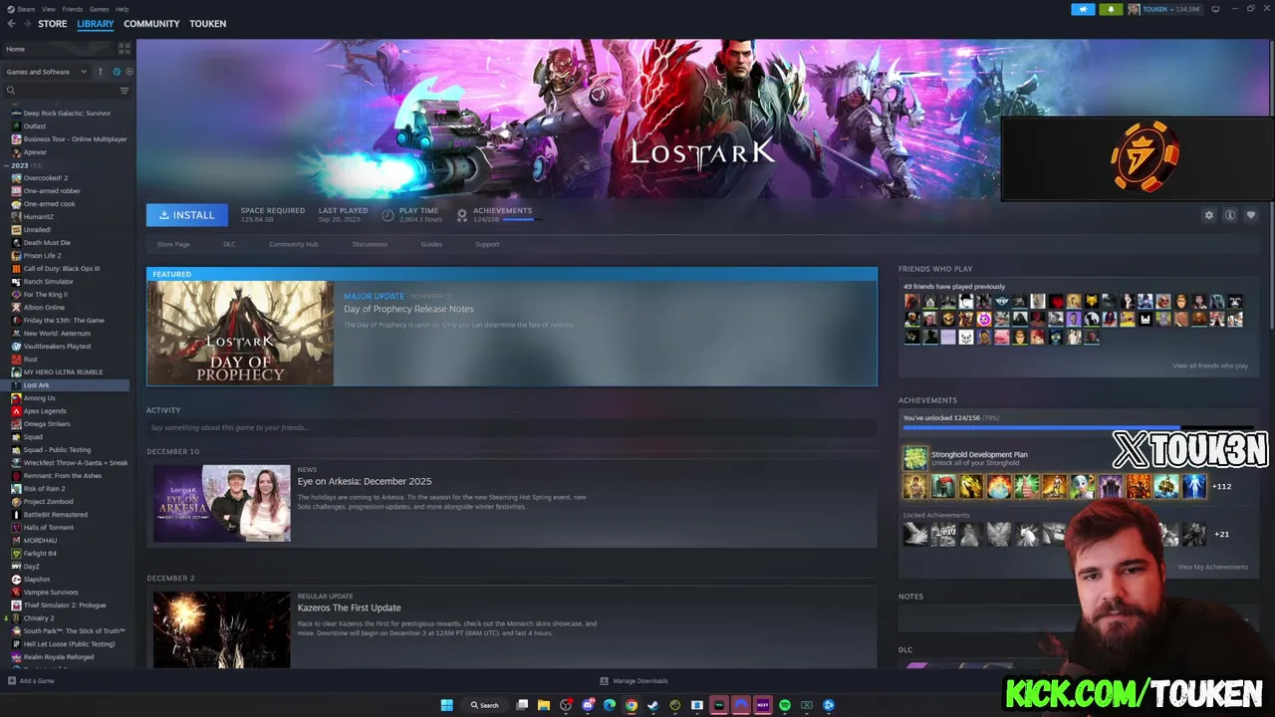Viewport: 1275px width, 717px height.
Task: Click +21 more locked achievements
Action: [x=1221, y=534]
